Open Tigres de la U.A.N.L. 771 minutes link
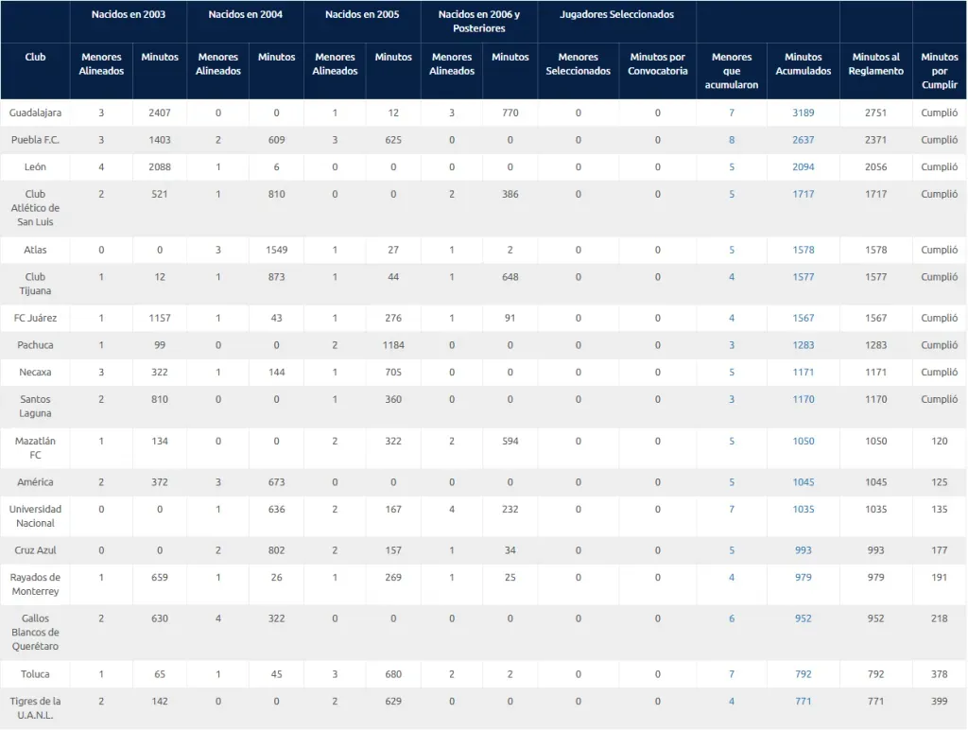This screenshot has height=731, width=968. (x=803, y=702)
